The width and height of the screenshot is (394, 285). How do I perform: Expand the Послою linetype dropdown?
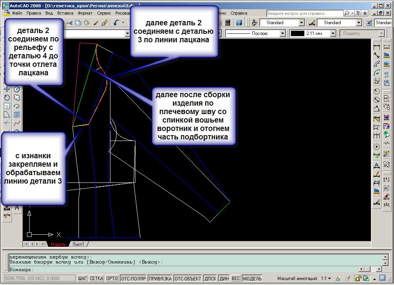click(282, 33)
